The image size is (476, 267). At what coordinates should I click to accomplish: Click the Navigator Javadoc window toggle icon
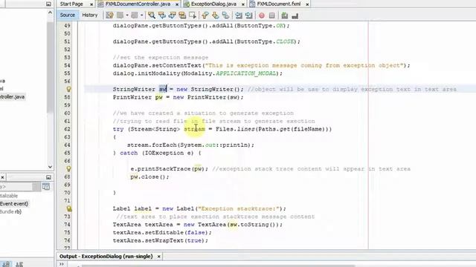(x=46, y=186)
